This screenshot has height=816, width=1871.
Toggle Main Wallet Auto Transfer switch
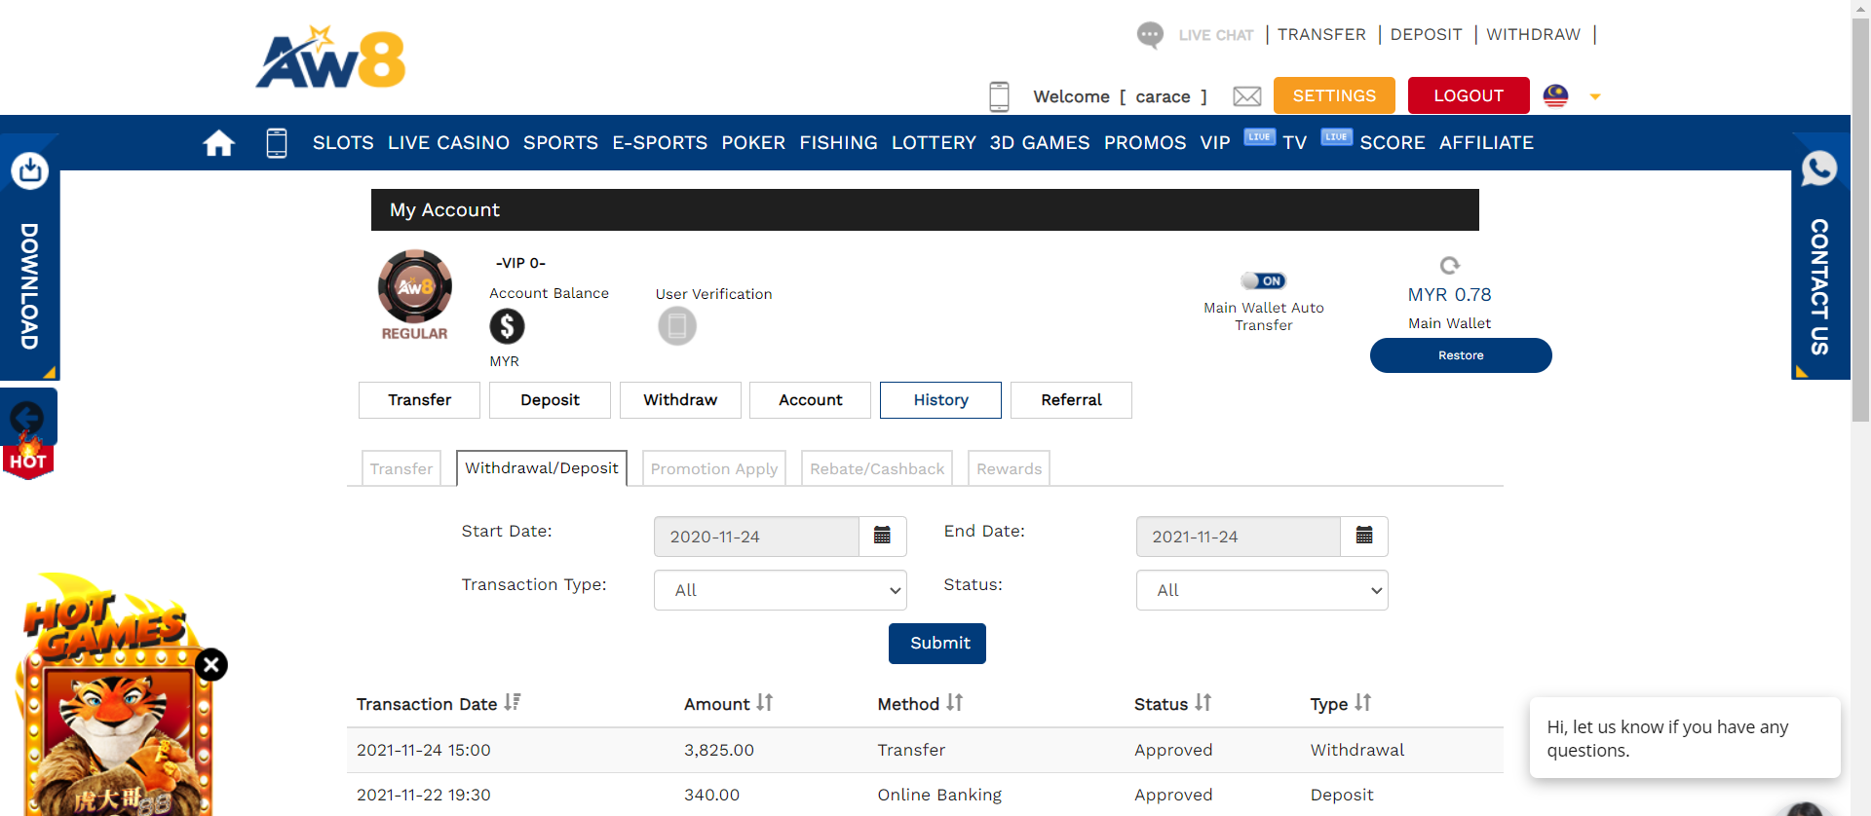coord(1263,281)
